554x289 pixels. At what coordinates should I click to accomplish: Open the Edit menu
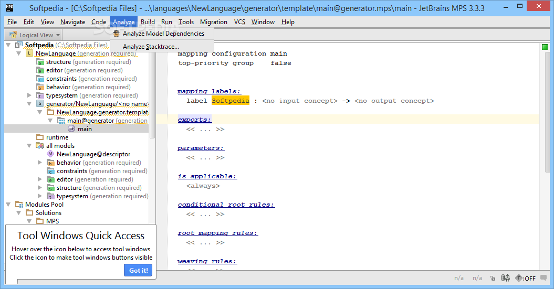pos(28,22)
